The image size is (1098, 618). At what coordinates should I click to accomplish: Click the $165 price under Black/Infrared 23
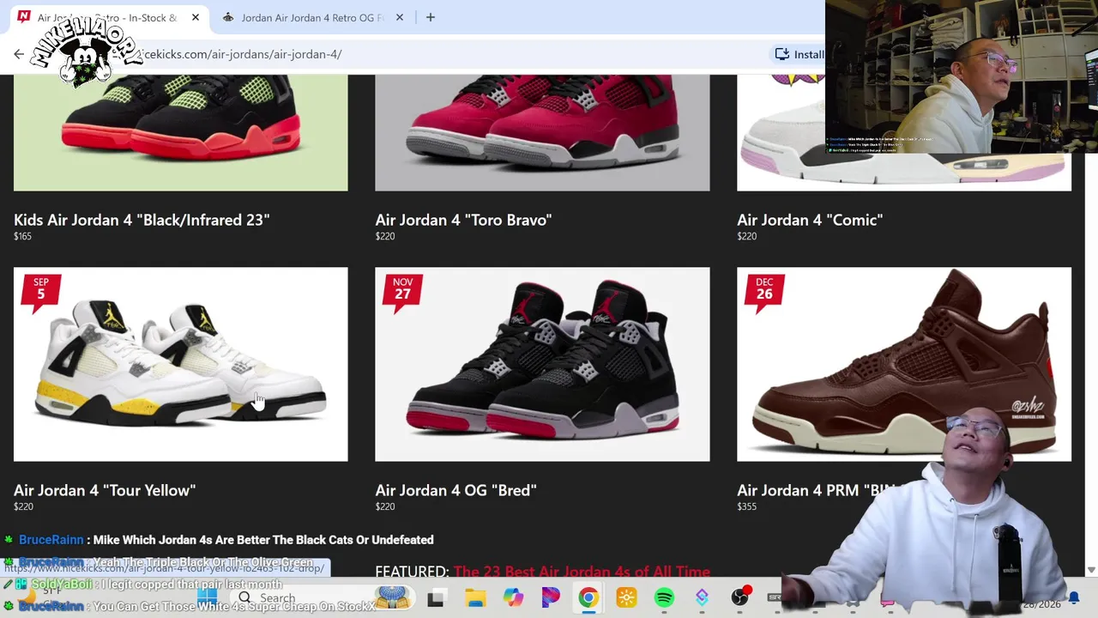(22, 236)
